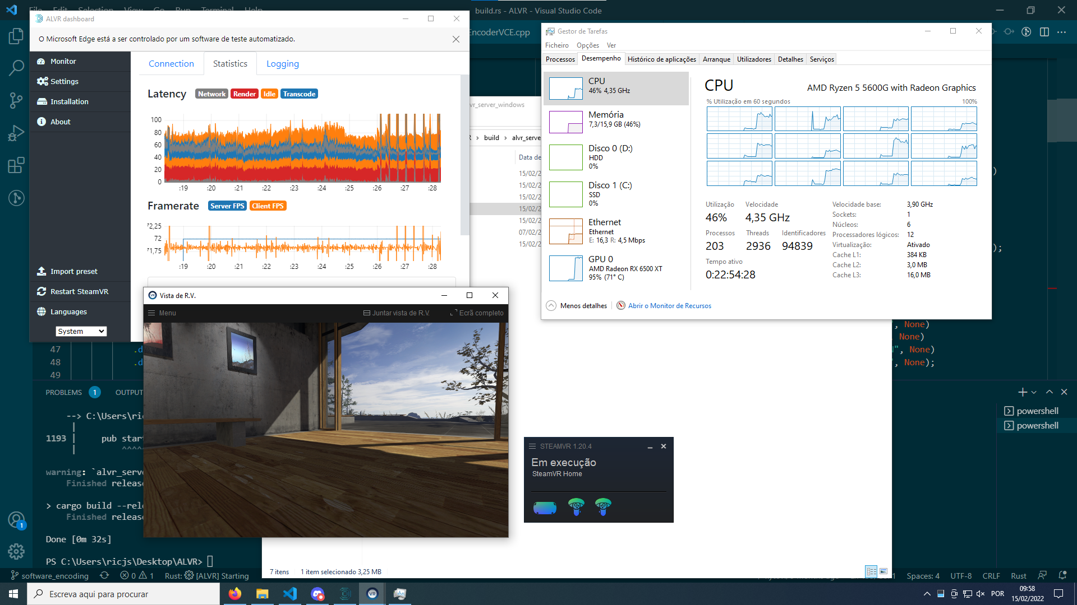
Task: Open the Processos tab in Task Manager
Action: tap(560, 59)
